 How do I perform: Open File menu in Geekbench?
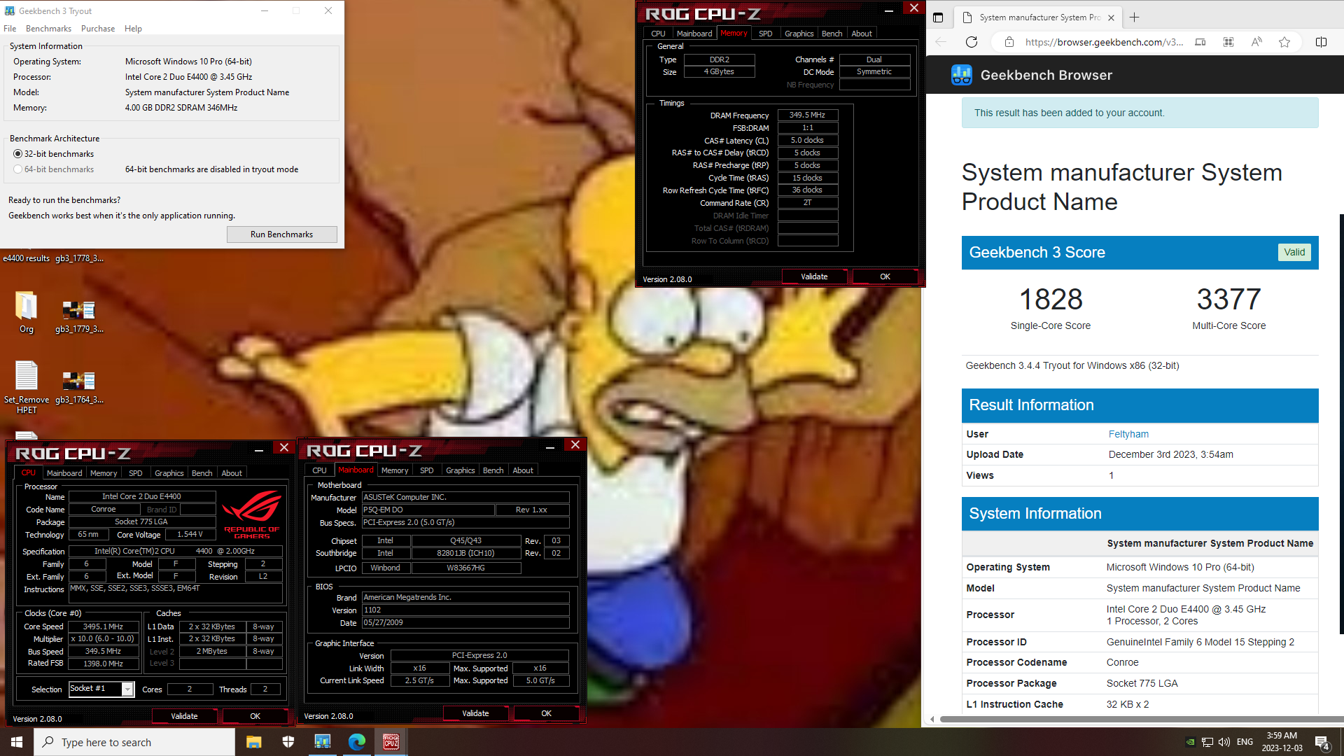point(10,29)
